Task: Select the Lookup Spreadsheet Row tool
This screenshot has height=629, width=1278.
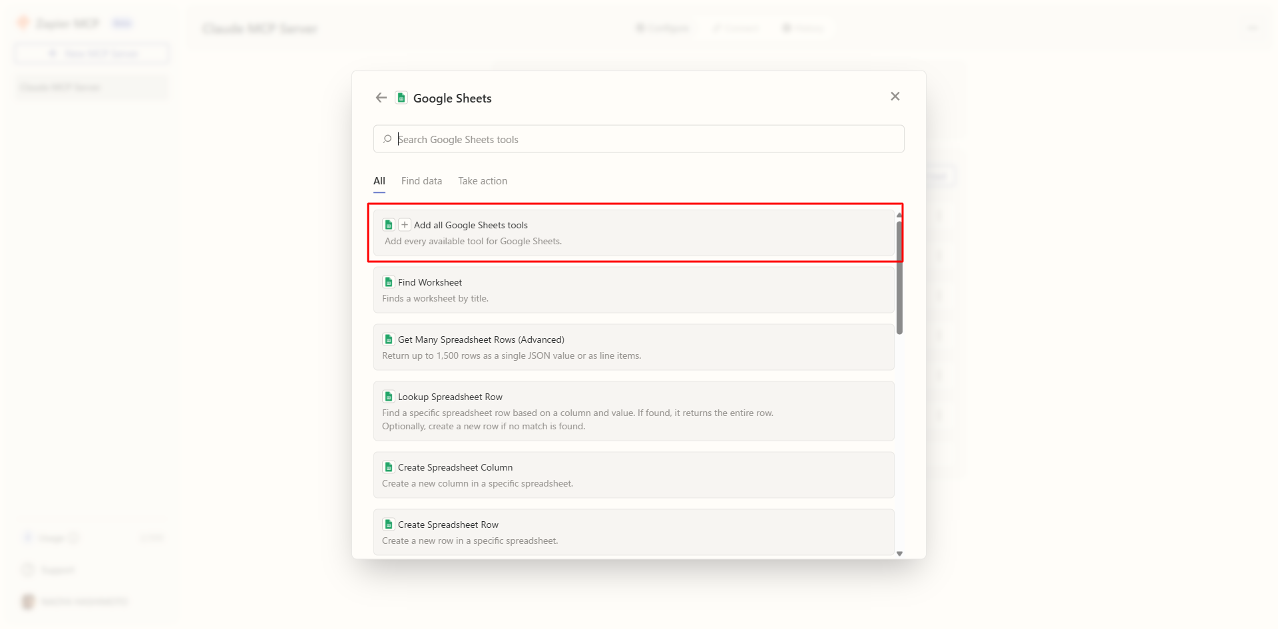Action: tap(634, 411)
